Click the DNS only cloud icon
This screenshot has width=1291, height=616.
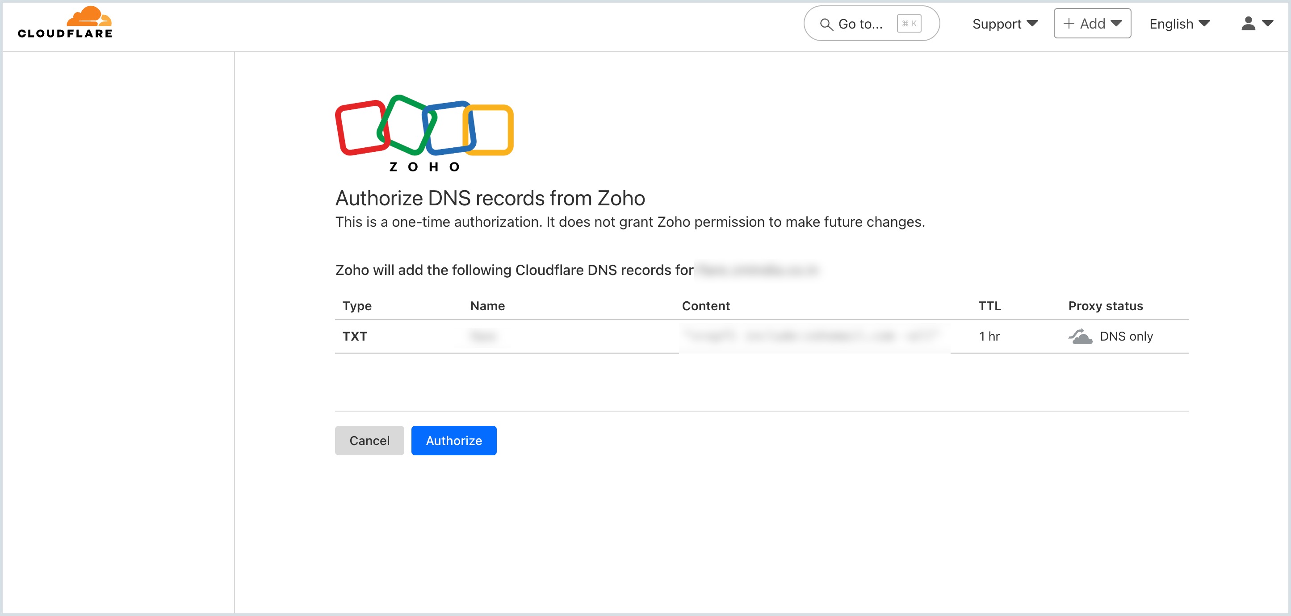click(x=1080, y=337)
